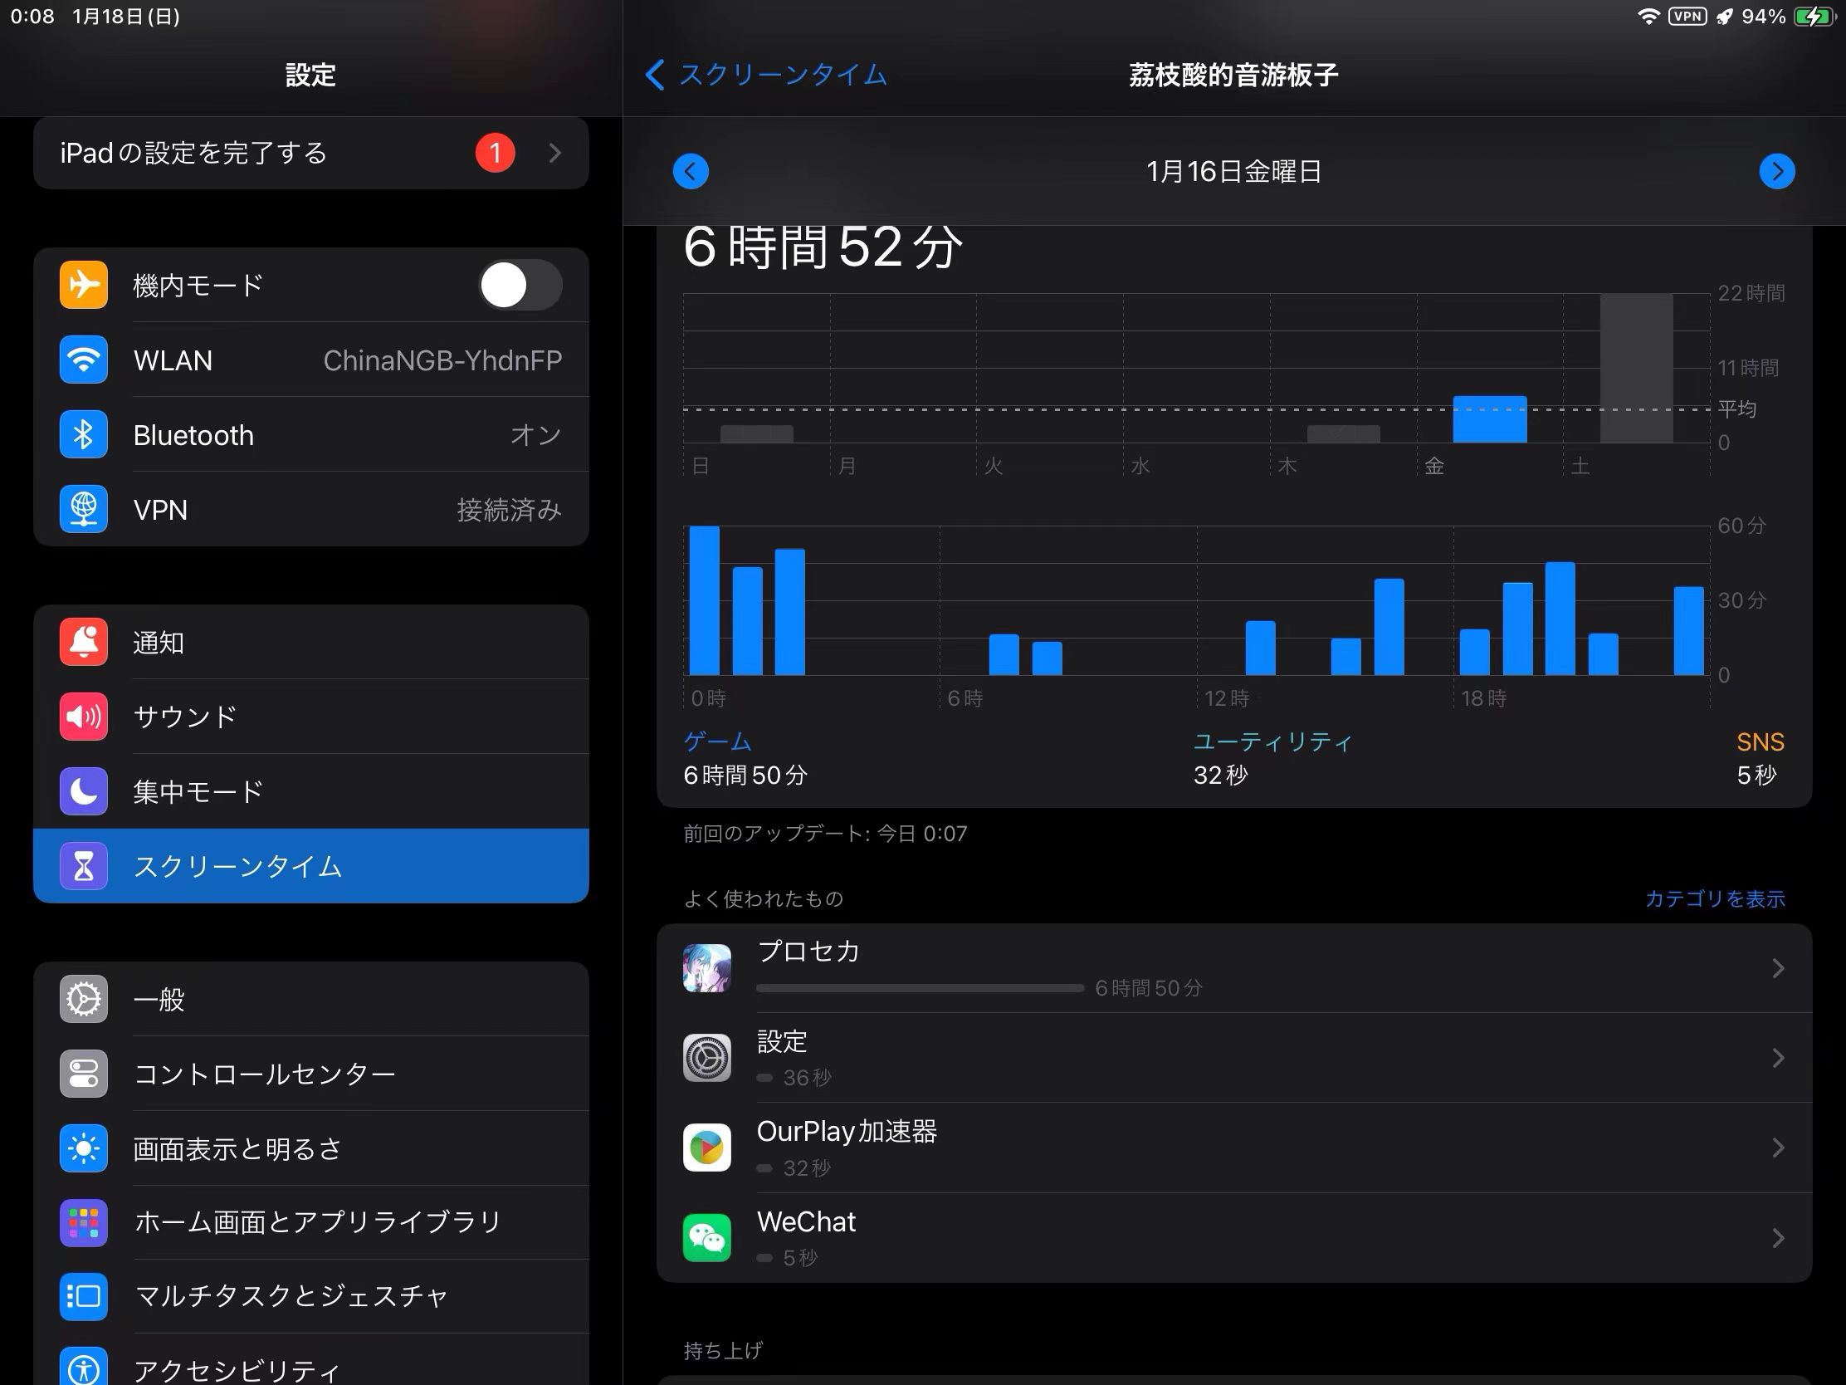The image size is (1846, 1385).
Task: Open the Notifications bell icon
Action: 84,642
